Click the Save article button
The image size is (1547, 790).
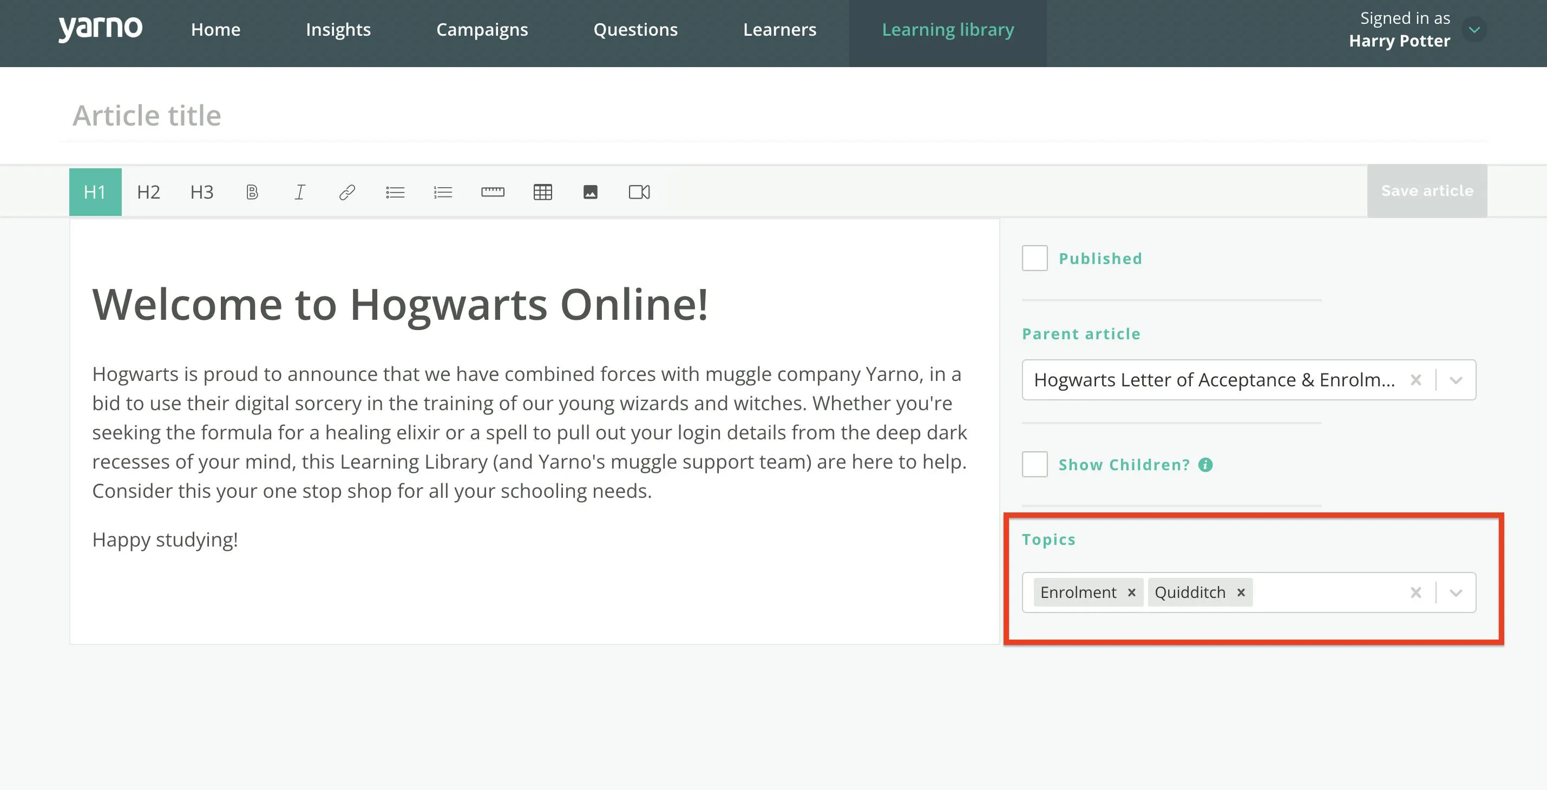1427,191
